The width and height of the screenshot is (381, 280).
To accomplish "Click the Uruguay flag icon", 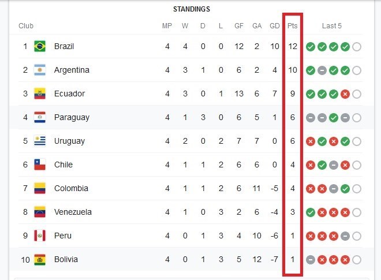I will 40,141.
